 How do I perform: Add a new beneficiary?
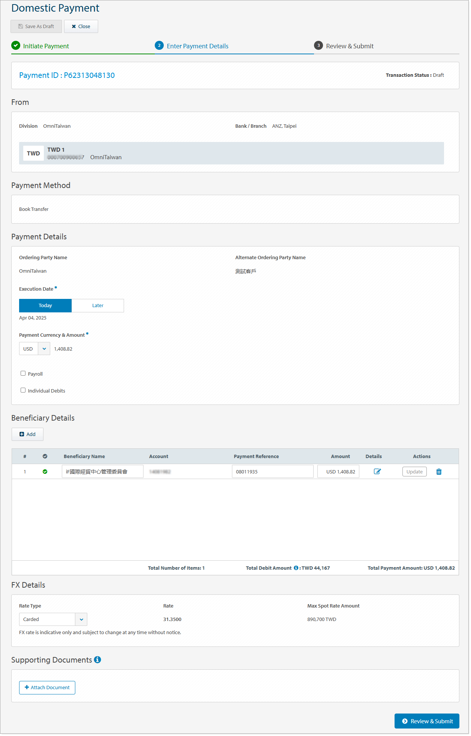pos(27,434)
